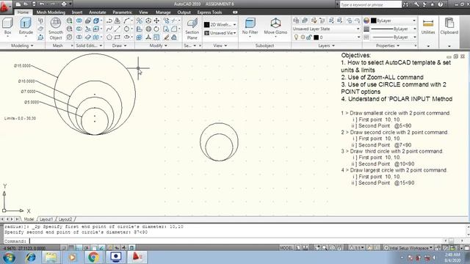Viewport: 470px width, 264px height.
Task: Select the Box modeling tool
Action: point(7,26)
